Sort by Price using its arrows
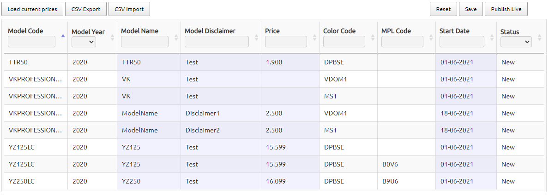Image resolution: width=549 pixels, height=195 pixels. point(314,37)
